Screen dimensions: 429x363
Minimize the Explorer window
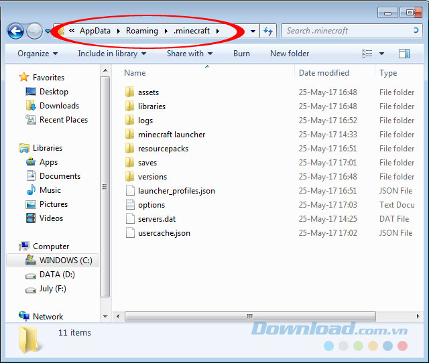[x=387, y=13]
